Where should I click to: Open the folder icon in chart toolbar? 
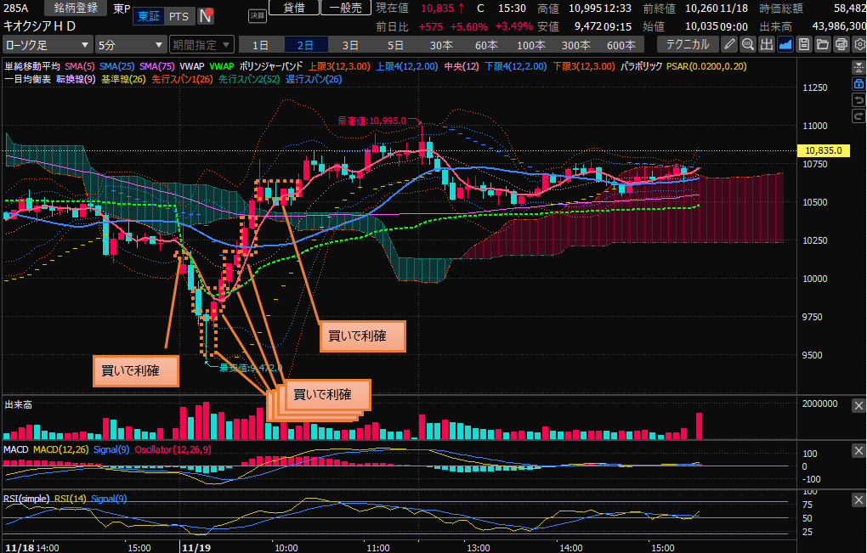(x=822, y=44)
